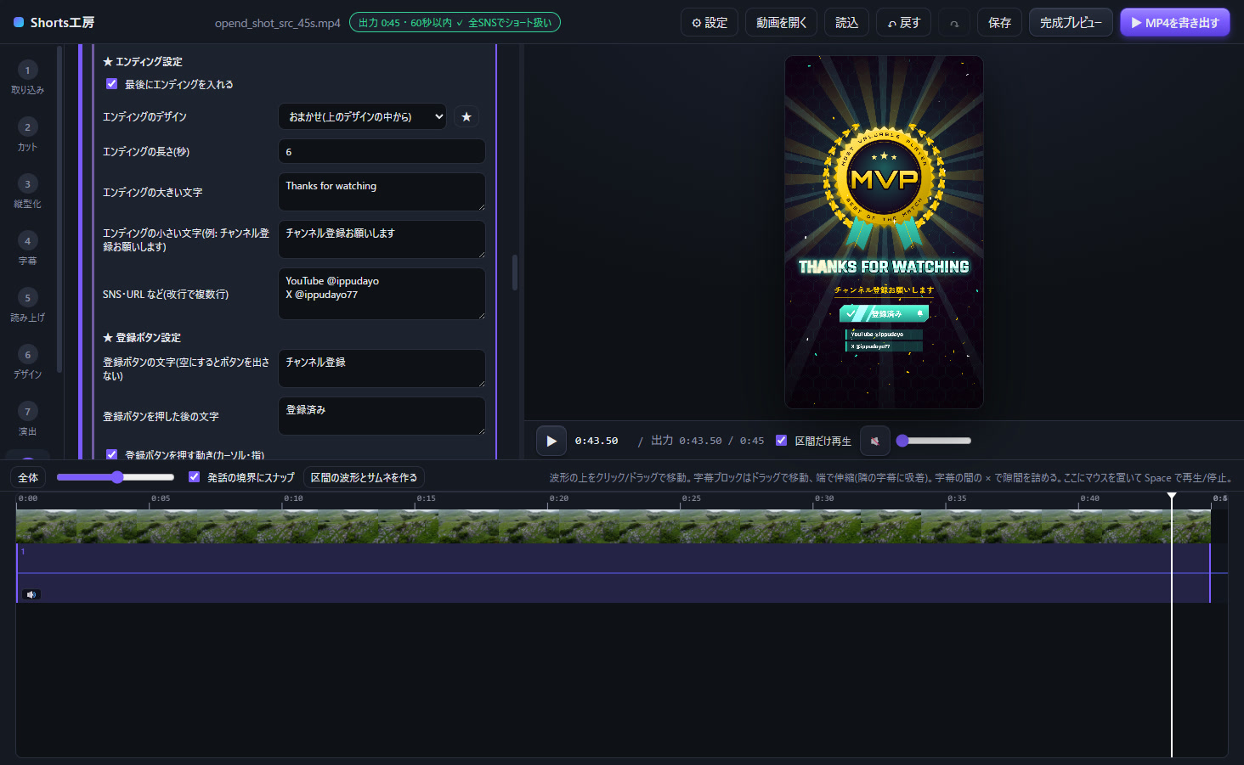Click the Shorts工房 app logo
The height and width of the screenshot is (765, 1244).
tap(54, 22)
